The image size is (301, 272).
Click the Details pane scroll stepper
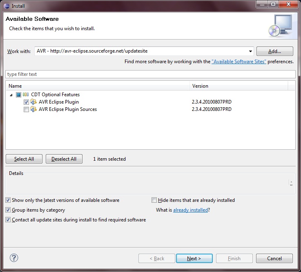(x=291, y=183)
